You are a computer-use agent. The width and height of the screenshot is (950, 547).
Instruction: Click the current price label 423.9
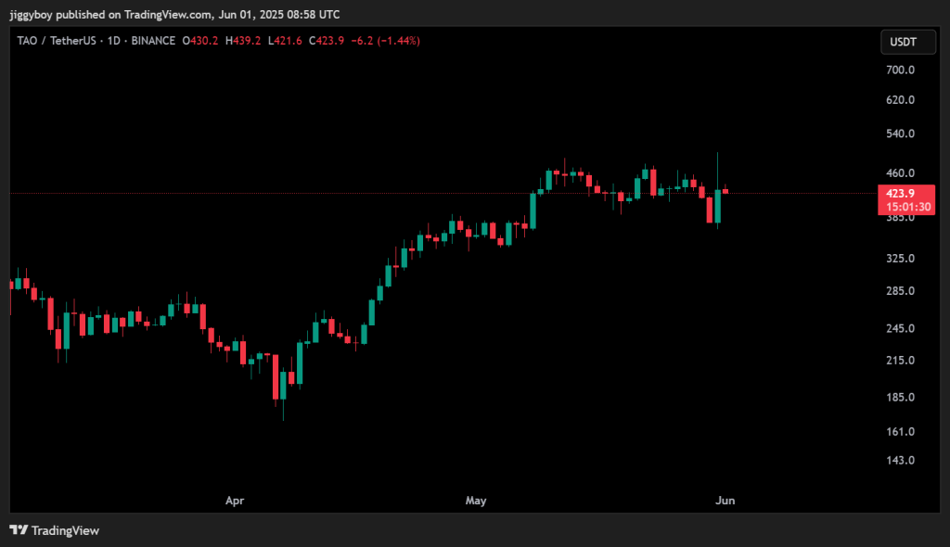point(900,193)
